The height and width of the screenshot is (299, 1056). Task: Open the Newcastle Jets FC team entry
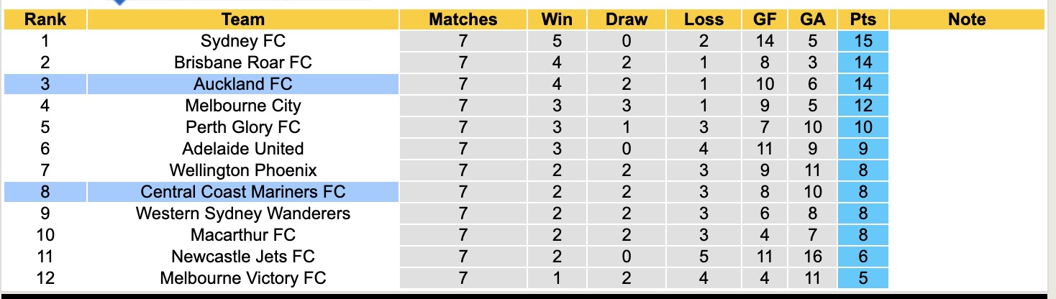[x=243, y=257]
